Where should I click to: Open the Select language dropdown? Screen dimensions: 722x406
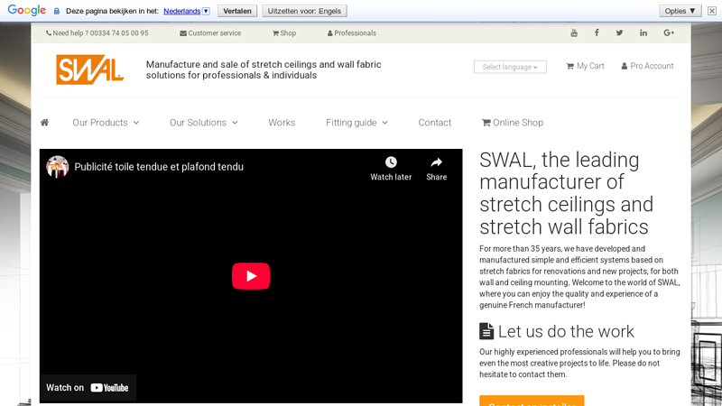point(510,67)
